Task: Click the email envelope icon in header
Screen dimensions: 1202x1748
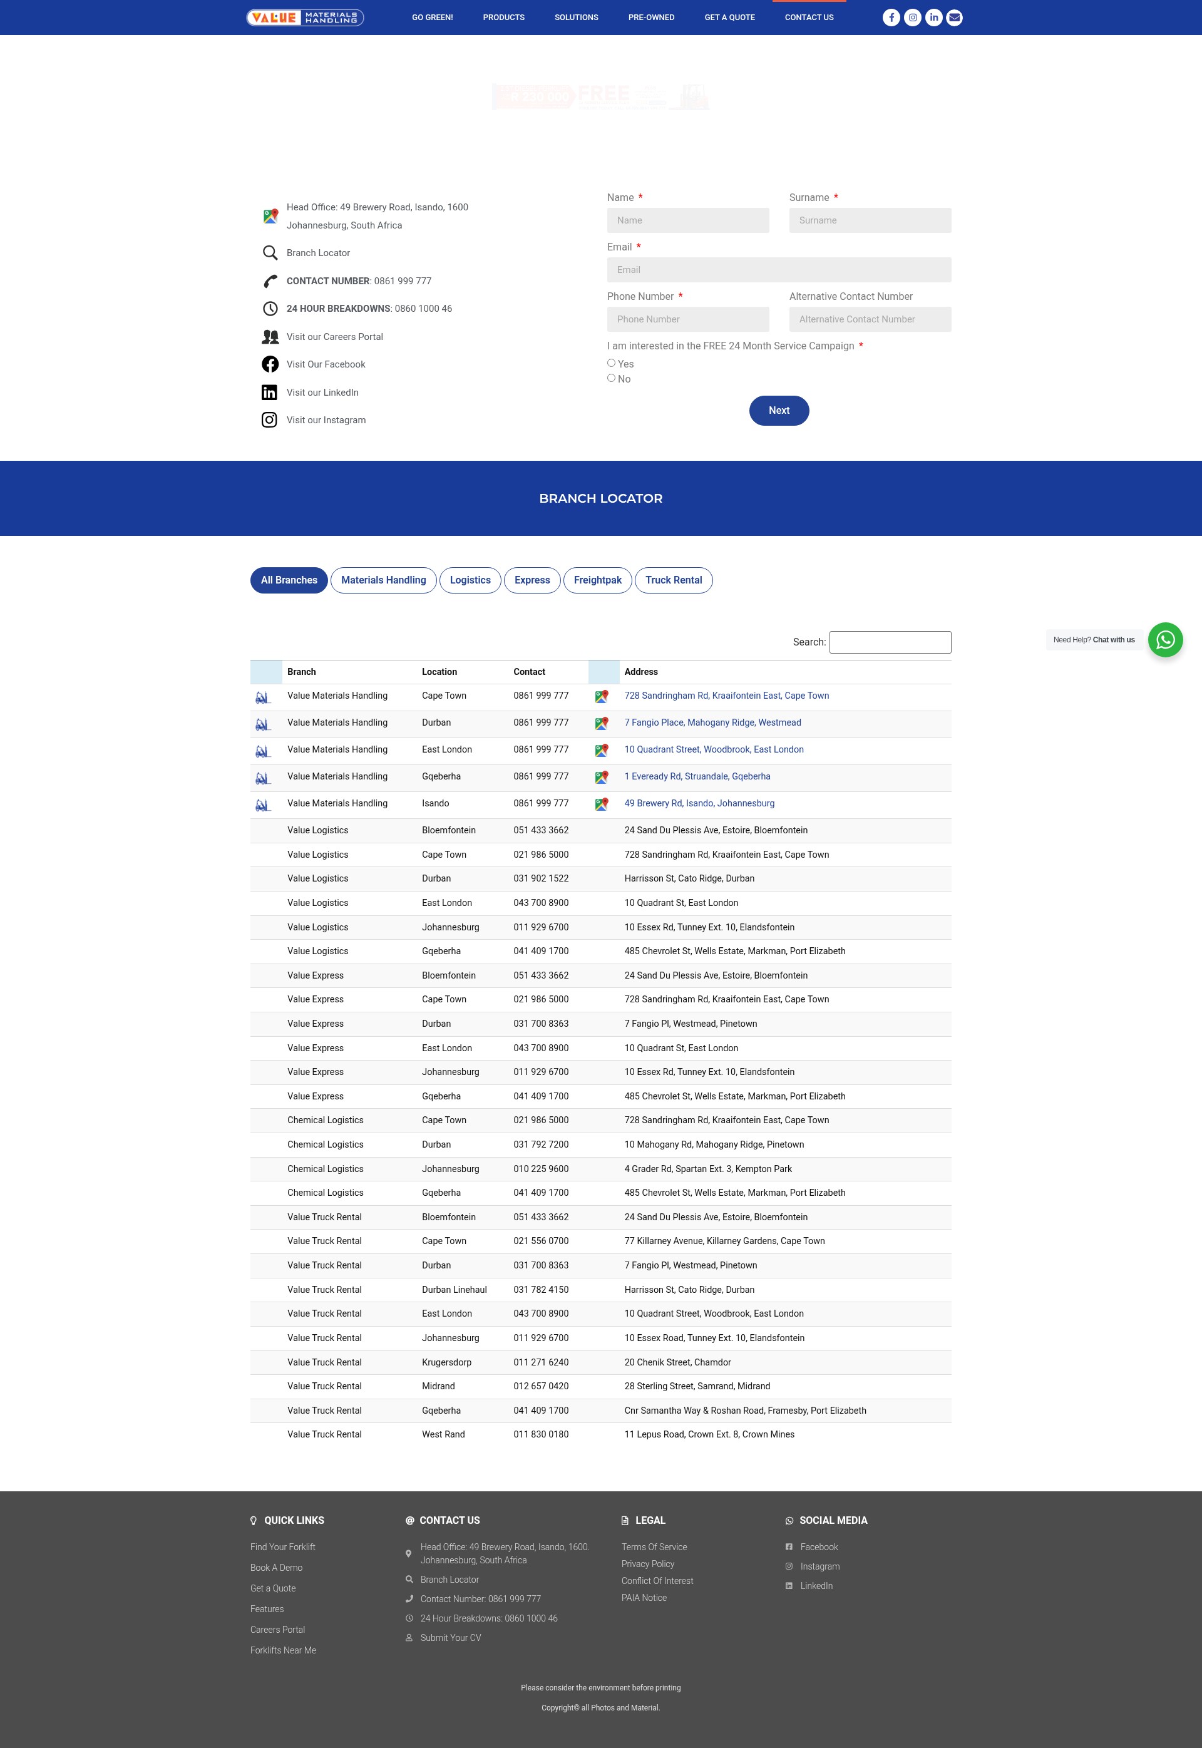Action: [x=954, y=18]
